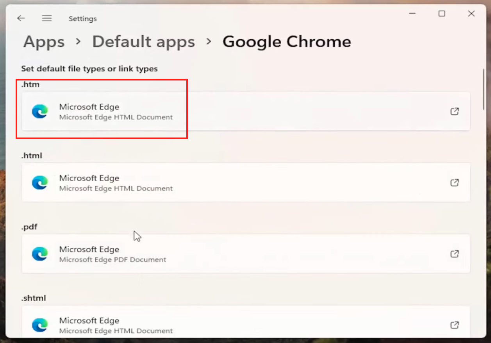Click the .pdf file type label
491x343 pixels.
tap(29, 227)
